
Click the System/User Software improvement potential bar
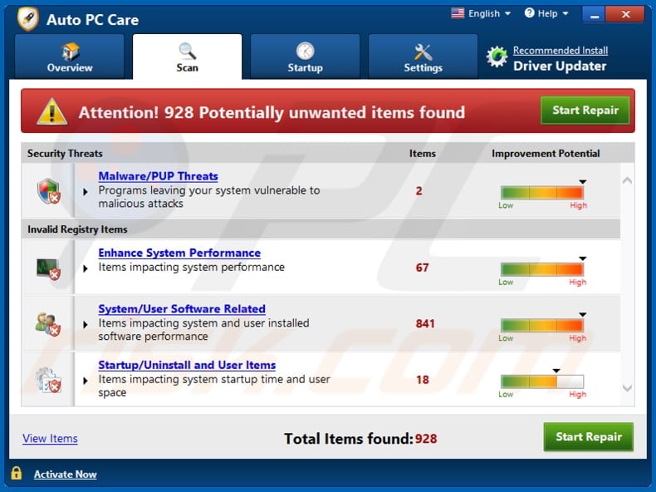click(542, 325)
